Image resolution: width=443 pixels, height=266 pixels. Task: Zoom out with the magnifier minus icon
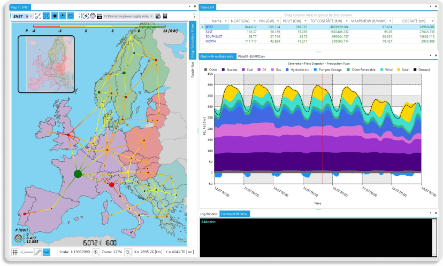pyautogui.click(x=128, y=252)
